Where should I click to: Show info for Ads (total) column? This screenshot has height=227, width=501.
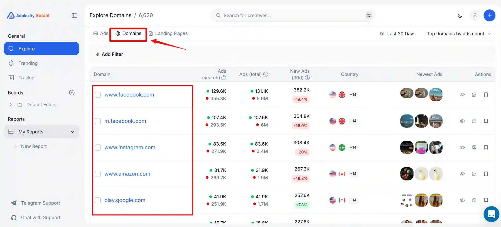pyautogui.click(x=266, y=74)
